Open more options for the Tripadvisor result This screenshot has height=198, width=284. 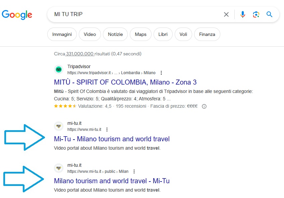point(161,73)
